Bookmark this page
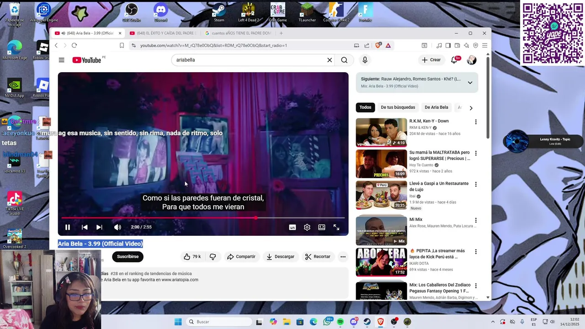The image size is (585, 329). click(x=122, y=45)
